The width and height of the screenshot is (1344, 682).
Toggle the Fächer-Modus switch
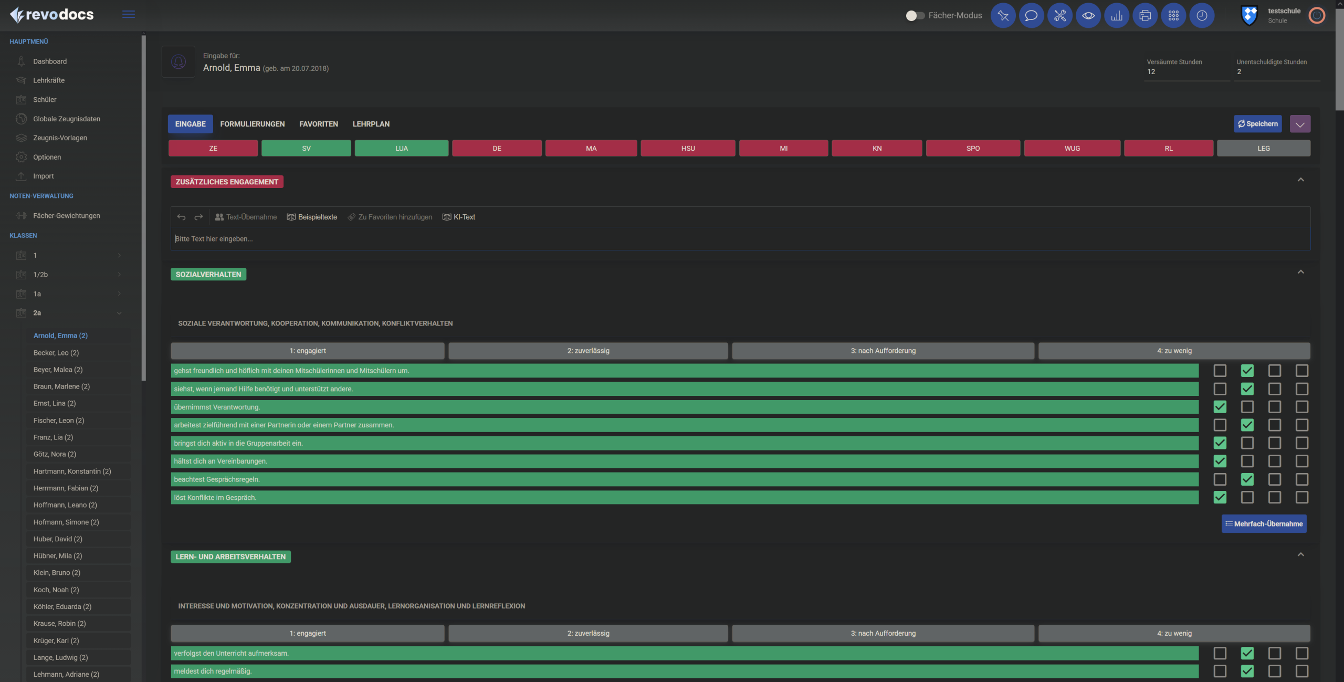pyautogui.click(x=915, y=16)
